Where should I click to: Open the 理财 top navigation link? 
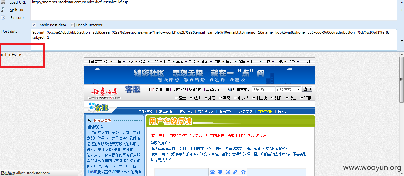pyautogui.click(x=254, y=62)
